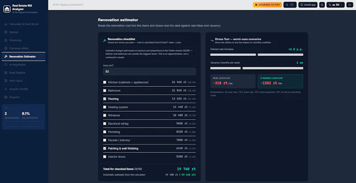Adjust the Interest rate increase slider

(x=257, y=55)
